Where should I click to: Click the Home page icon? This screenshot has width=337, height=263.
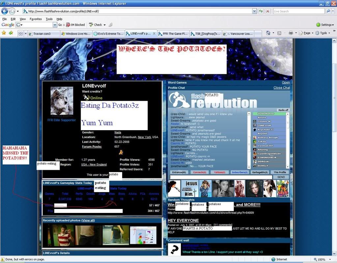(x=268, y=33)
